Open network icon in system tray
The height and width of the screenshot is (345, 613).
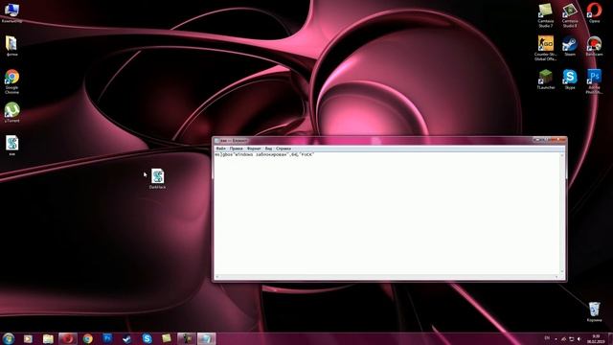coord(571,338)
